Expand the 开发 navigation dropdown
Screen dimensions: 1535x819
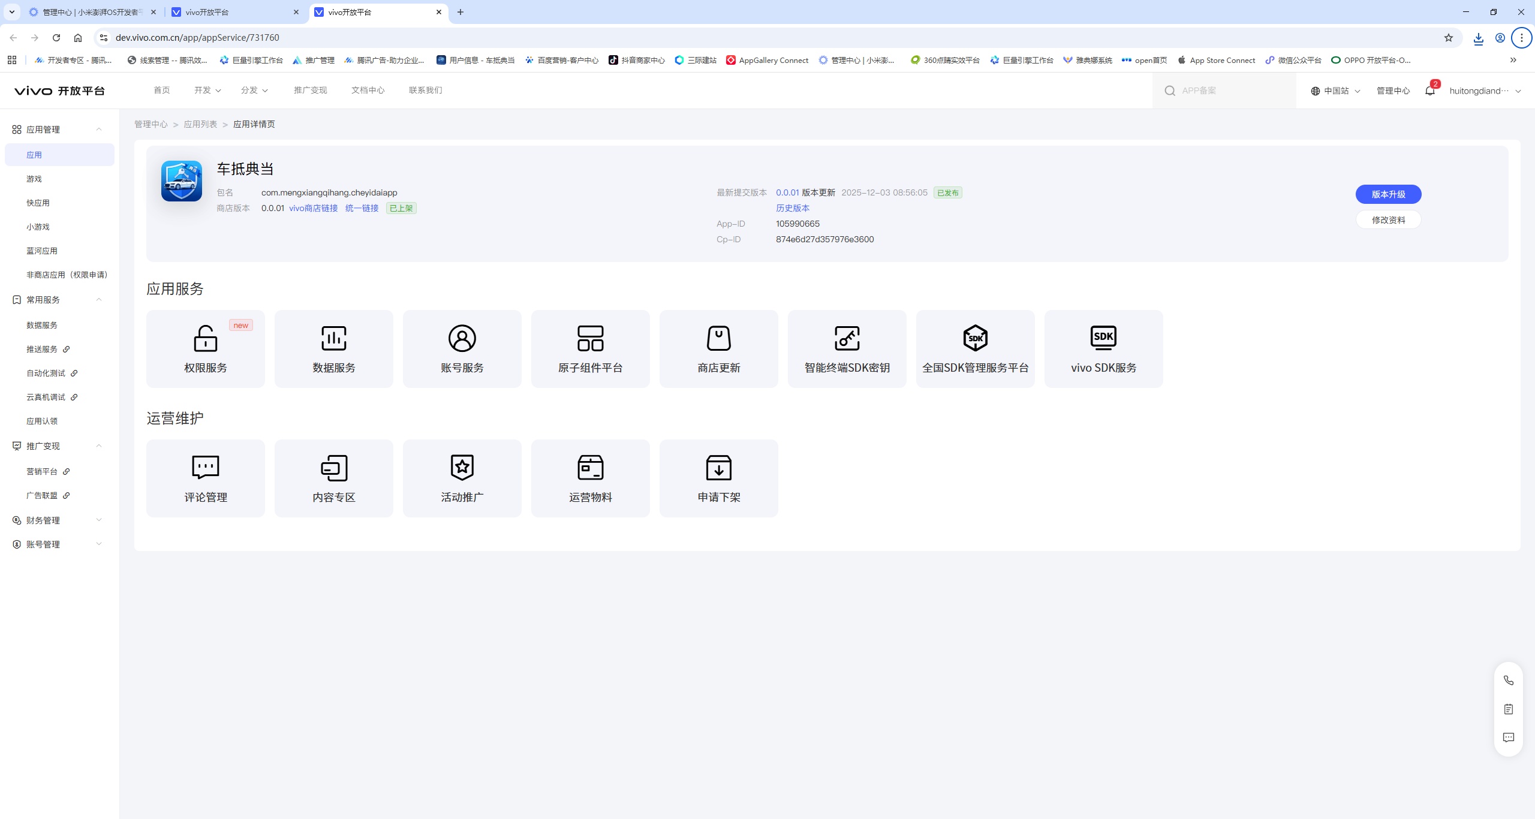(x=206, y=90)
